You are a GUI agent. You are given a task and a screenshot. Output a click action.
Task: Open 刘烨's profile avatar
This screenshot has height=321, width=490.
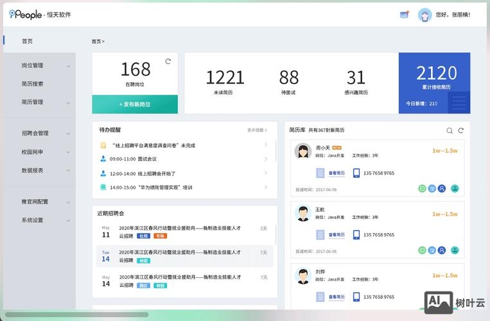[x=303, y=275]
